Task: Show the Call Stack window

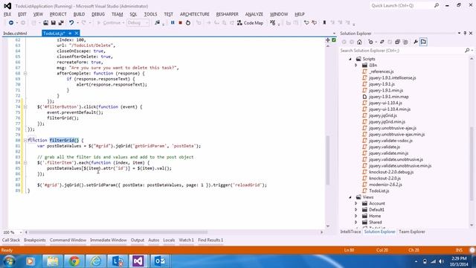Action: tap(11, 240)
